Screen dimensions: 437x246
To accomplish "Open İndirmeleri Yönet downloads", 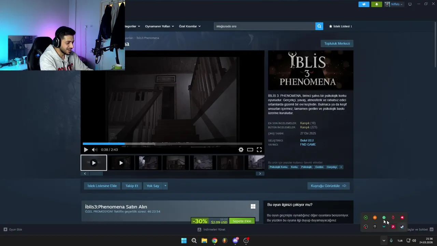I will pos(211,230).
